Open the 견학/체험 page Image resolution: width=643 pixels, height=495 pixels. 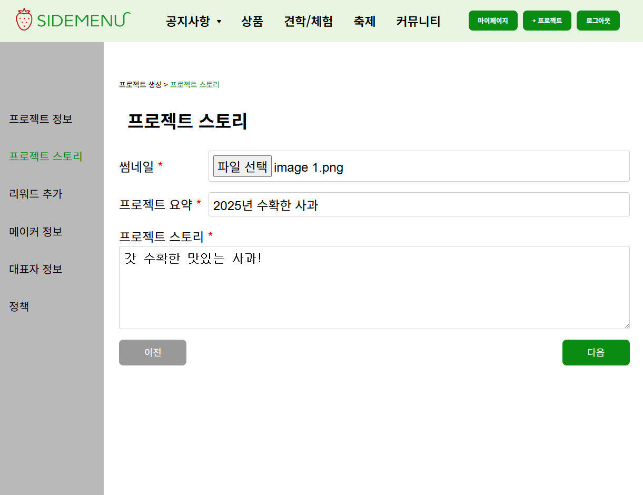[x=308, y=21]
